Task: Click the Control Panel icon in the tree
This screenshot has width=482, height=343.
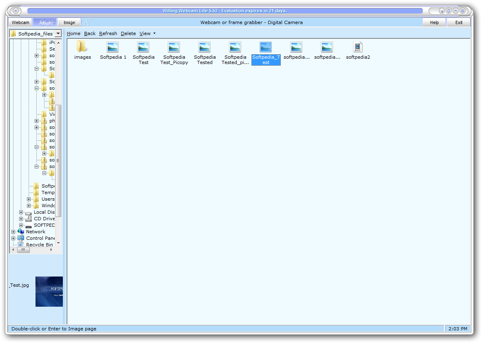Action: (x=21, y=238)
